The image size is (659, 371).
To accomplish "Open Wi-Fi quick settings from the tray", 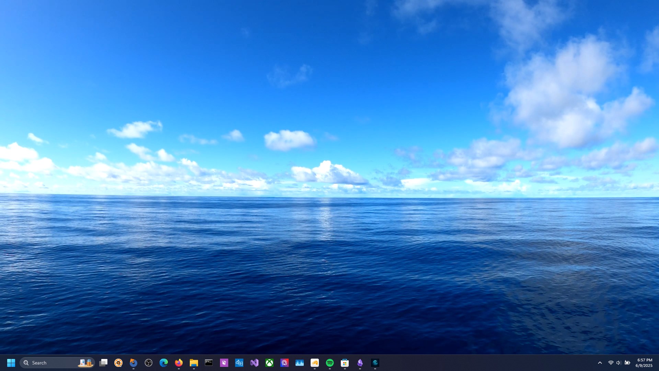I will tap(611, 363).
